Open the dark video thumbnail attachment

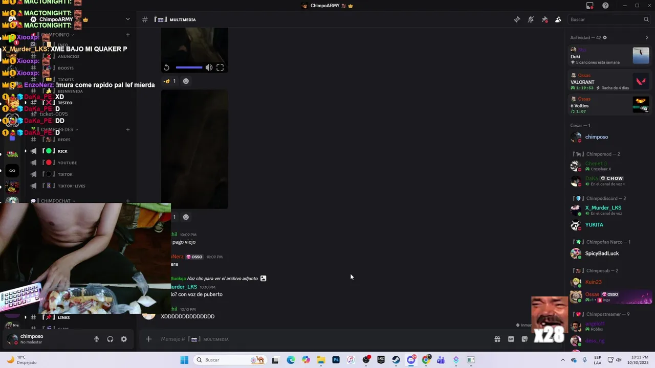[194, 149]
